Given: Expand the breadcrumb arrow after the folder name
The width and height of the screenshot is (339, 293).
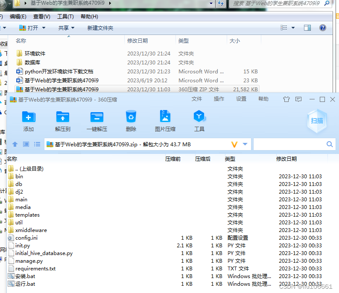Looking at the screenshot, I should click(110, 3).
